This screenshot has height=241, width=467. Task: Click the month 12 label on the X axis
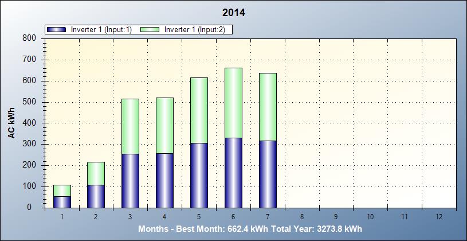point(439,217)
